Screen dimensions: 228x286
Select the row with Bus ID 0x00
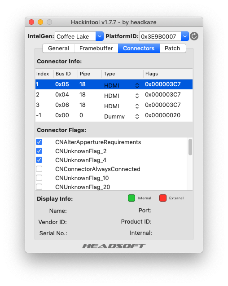[114, 115]
